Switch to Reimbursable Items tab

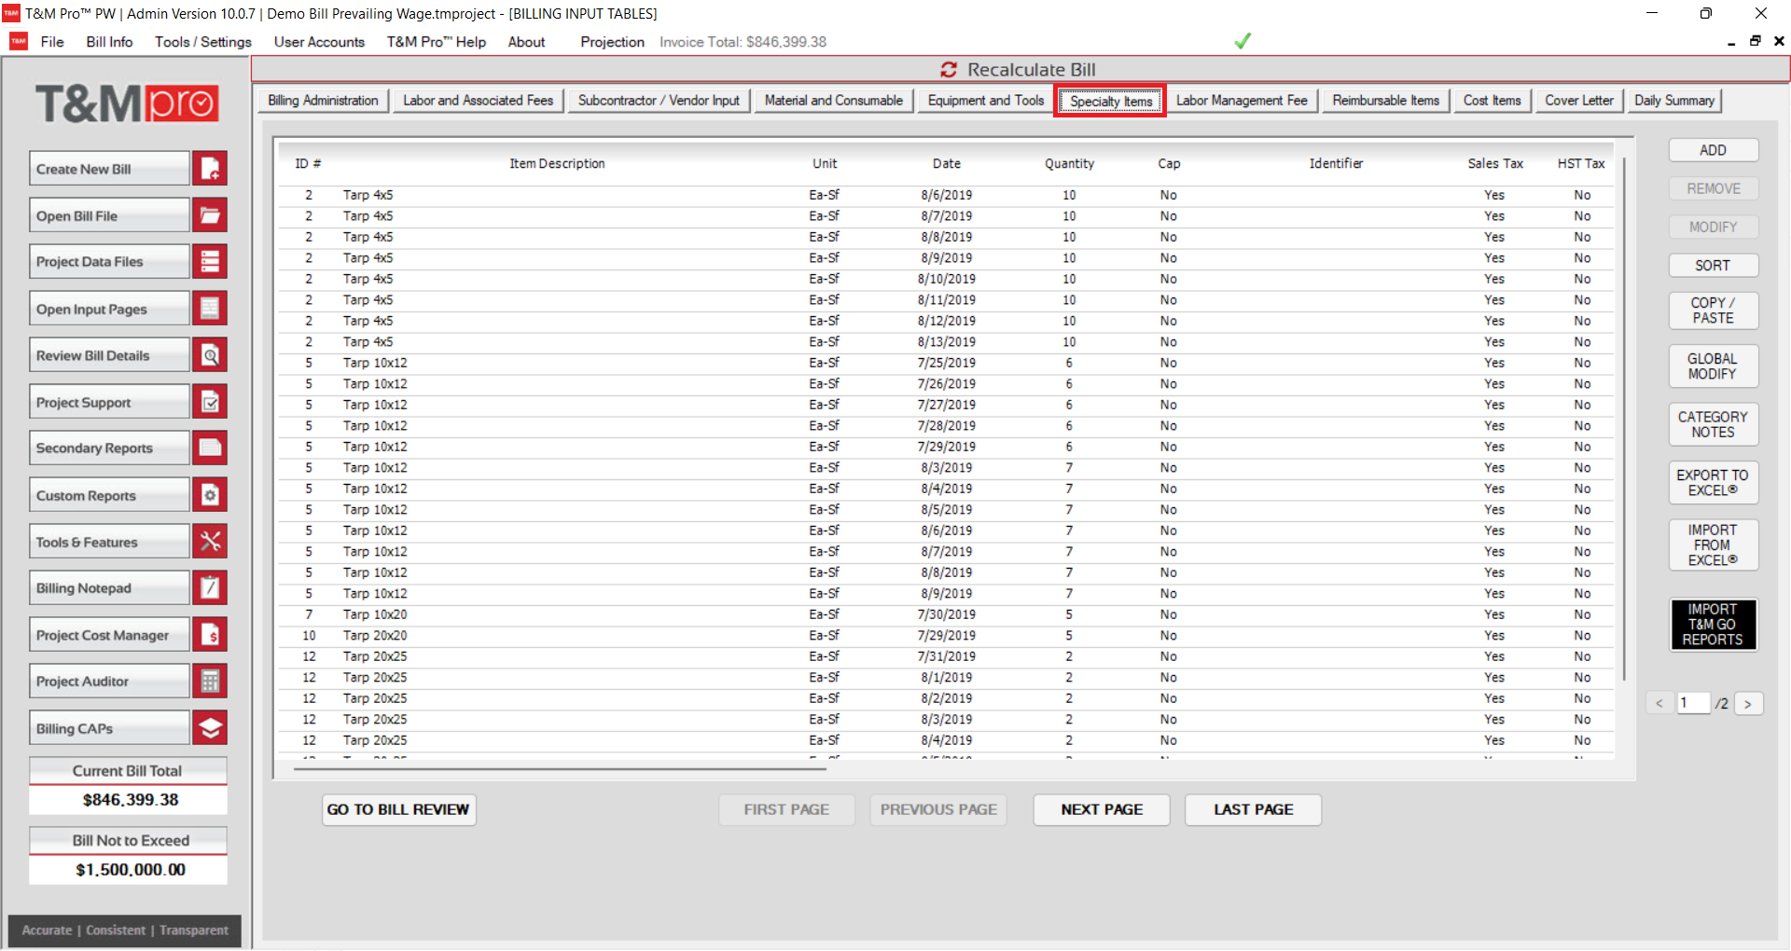[1385, 101]
